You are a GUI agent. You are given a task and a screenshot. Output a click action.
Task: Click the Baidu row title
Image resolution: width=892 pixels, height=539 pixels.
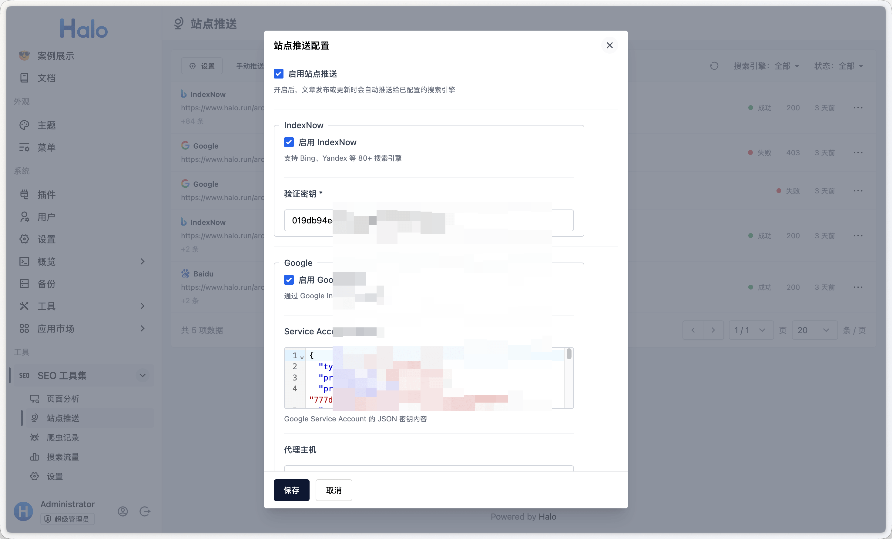pos(203,274)
